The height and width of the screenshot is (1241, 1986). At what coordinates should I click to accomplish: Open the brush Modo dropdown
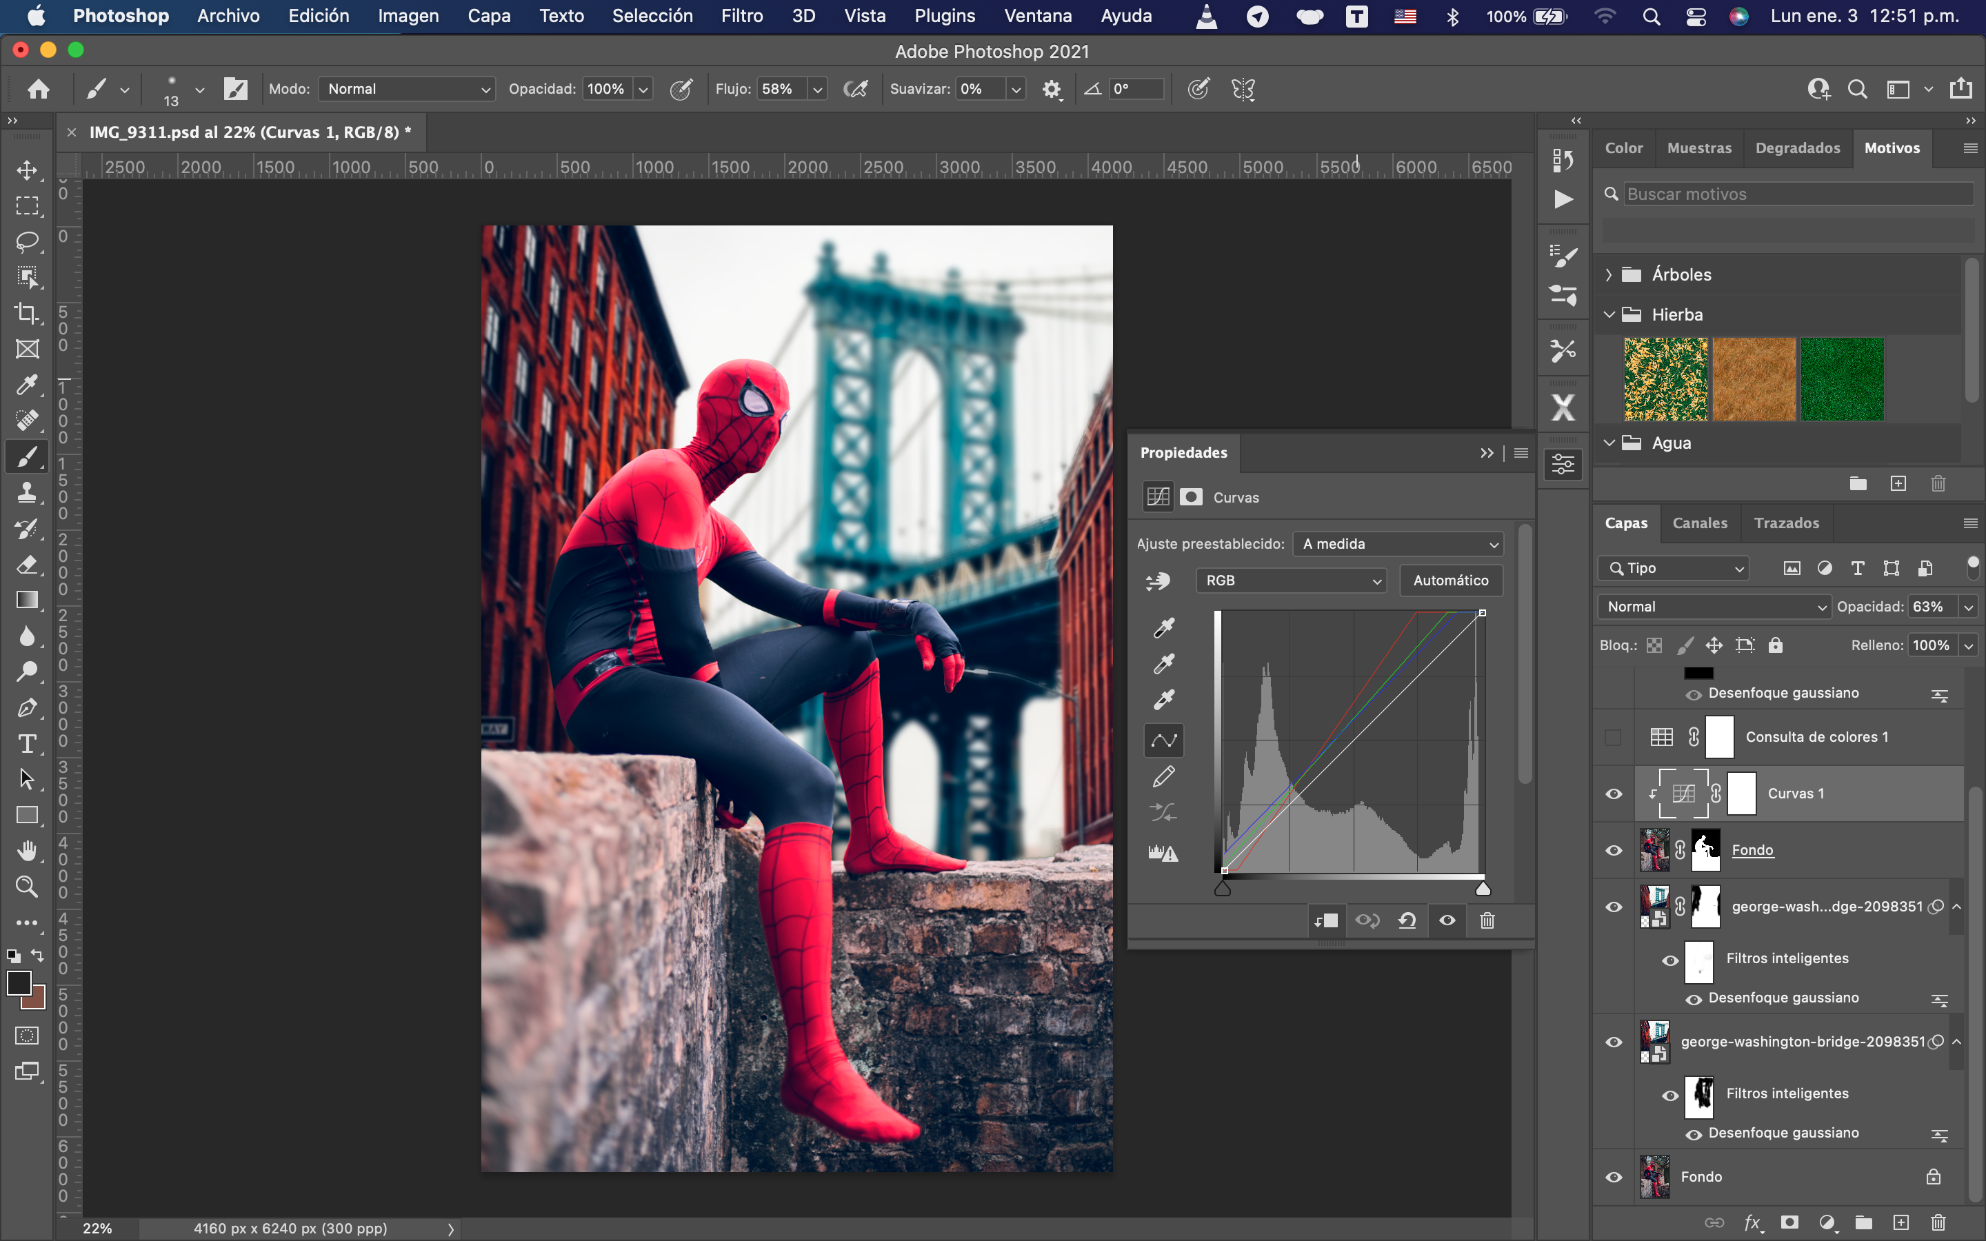(407, 89)
